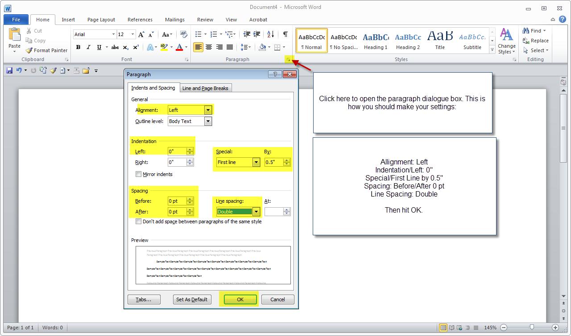Screen dimensions: 571x336
Task: Align text left in ribbon
Action: [198, 47]
